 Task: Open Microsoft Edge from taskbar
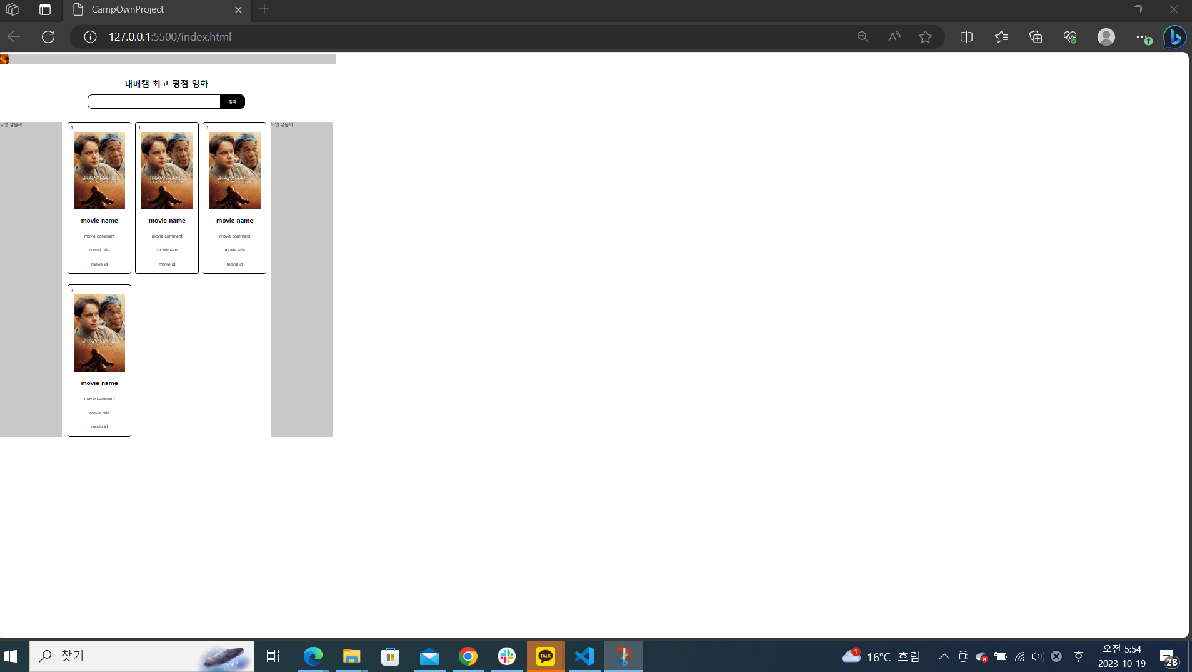(x=313, y=656)
